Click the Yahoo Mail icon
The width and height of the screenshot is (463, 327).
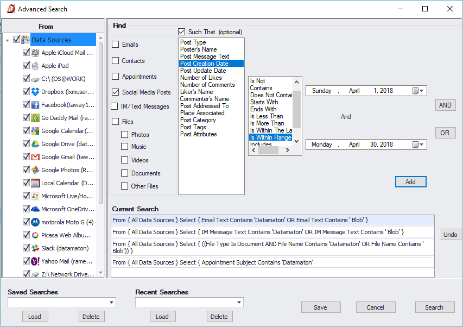click(35, 261)
